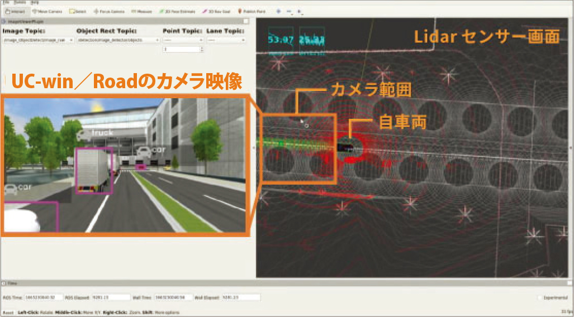Viewport: 574px width, 317px height.
Task: Click the number spinbox under Point Topic
Action: tap(183, 49)
